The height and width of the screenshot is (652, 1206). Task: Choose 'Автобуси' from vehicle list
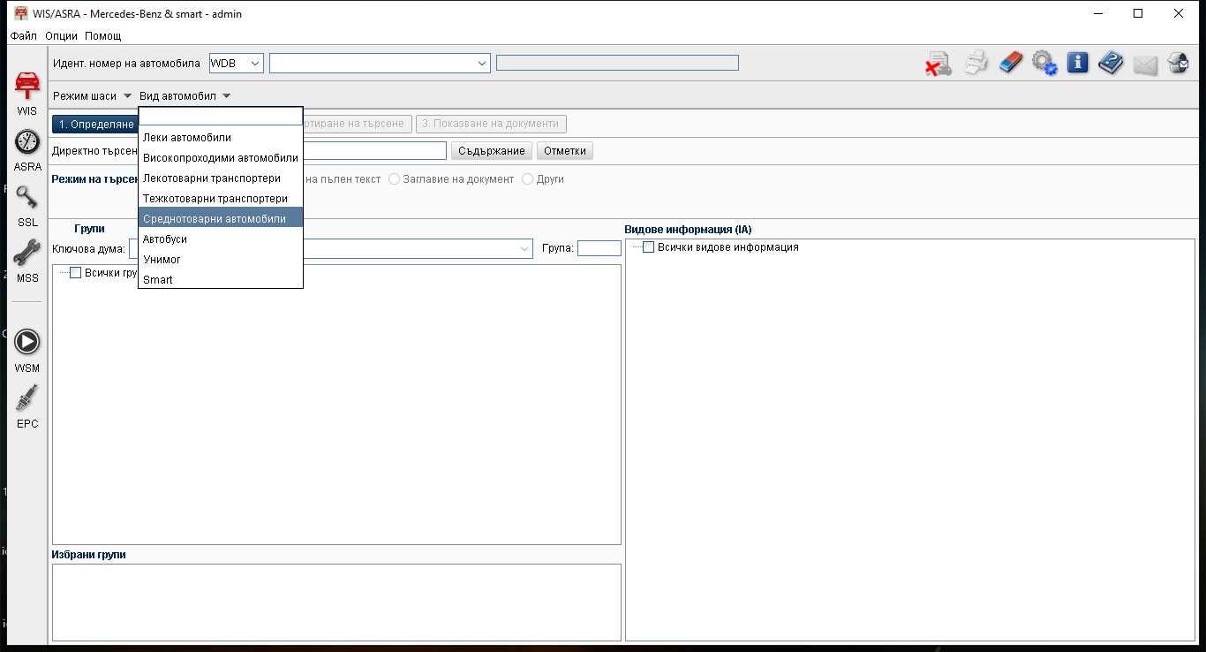pyautogui.click(x=221, y=239)
